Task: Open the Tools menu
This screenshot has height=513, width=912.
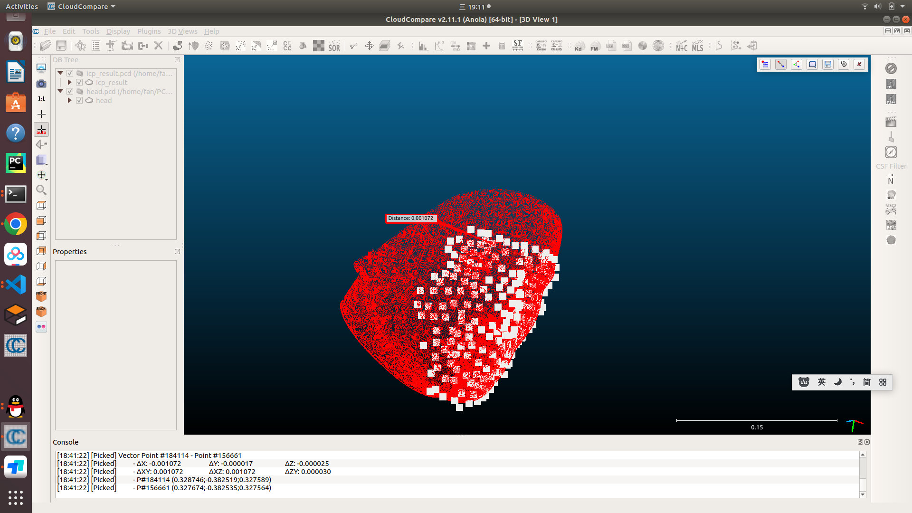Action: click(91, 31)
